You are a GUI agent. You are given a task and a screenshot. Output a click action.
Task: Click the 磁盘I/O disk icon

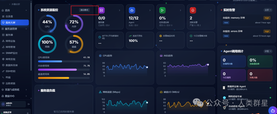tap(161, 92)
